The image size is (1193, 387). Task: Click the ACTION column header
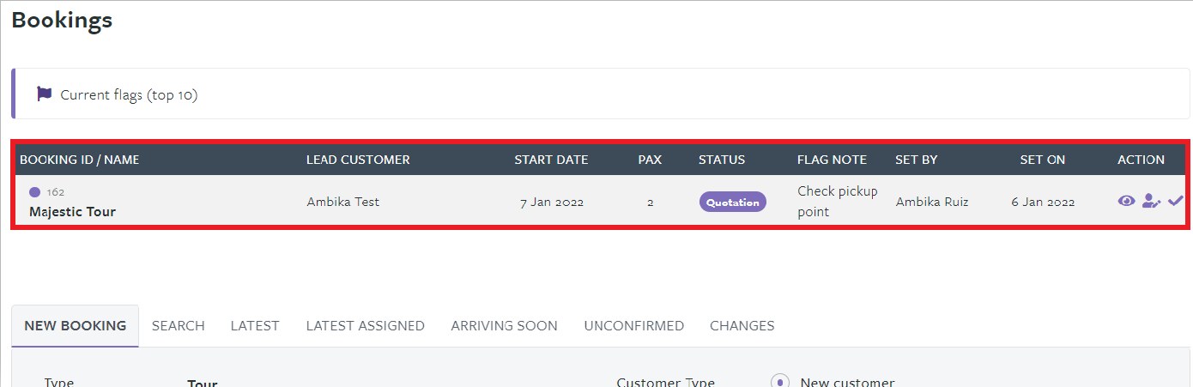point(1142,160)
